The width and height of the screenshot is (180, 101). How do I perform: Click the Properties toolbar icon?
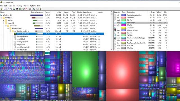point(30,9)
